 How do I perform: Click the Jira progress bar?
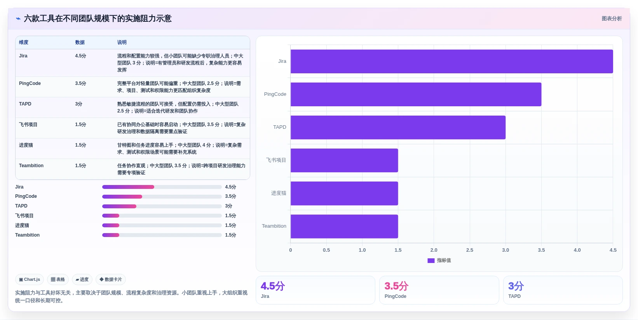162,187
